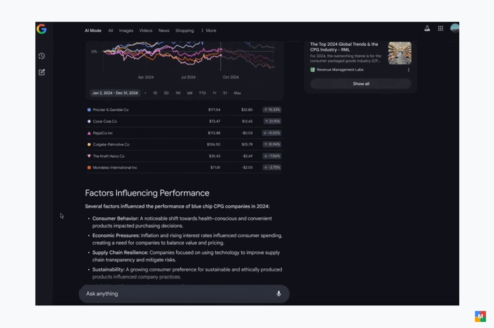This screenshot has height=328, width=494.
Task: Select the 5Y chart range
Action: tap(225, 93)
